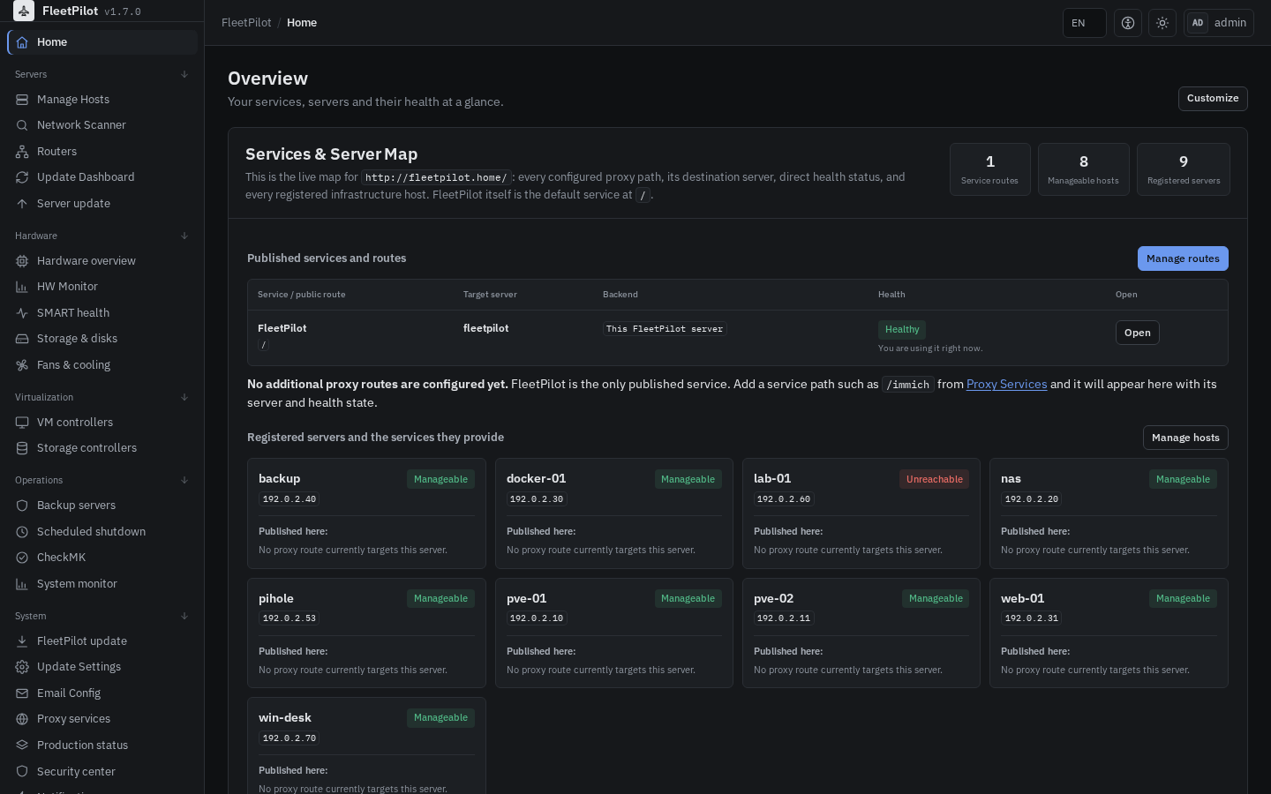
Task: Click the FleetPilot breadcrumb link
Action: point(246,23)
